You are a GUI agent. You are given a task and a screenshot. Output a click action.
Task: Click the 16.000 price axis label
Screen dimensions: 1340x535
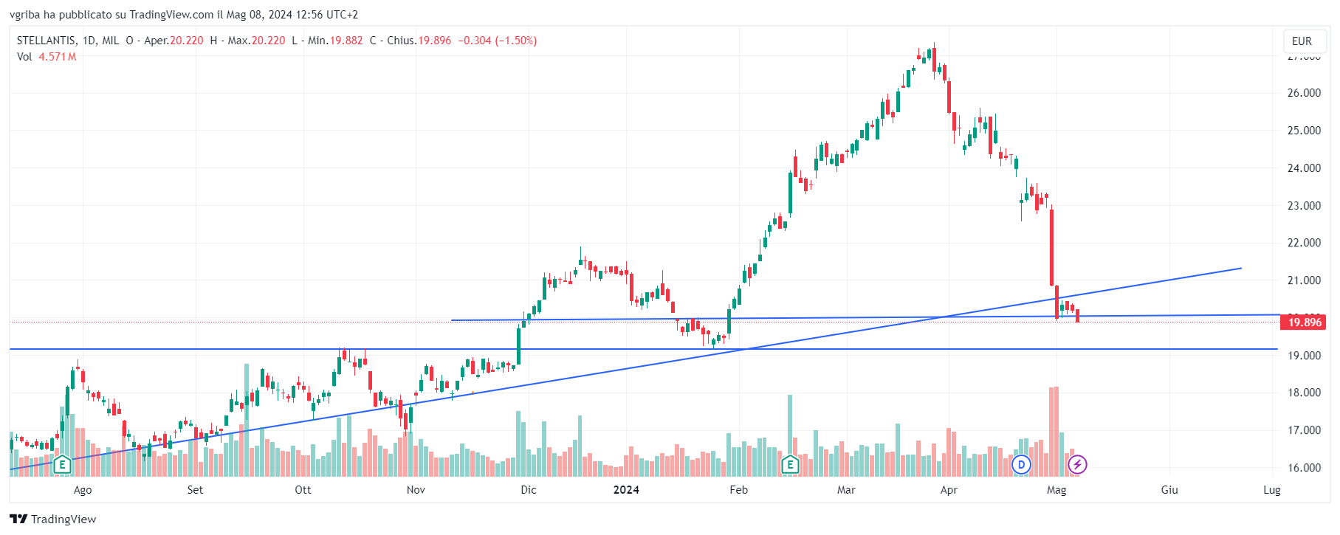coord(1304,468)
